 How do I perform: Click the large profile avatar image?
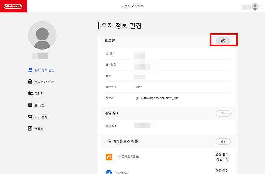[x=42, y=35]
